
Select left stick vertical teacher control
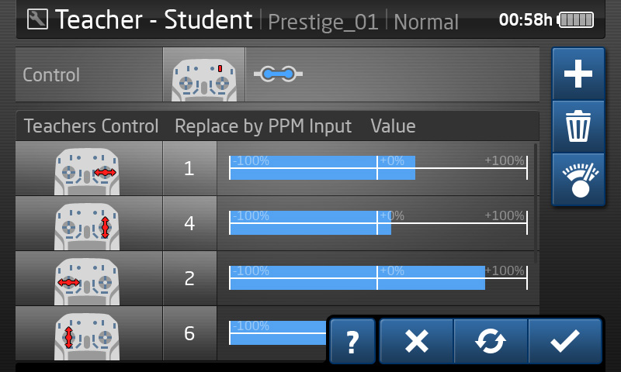pos(88,333)
